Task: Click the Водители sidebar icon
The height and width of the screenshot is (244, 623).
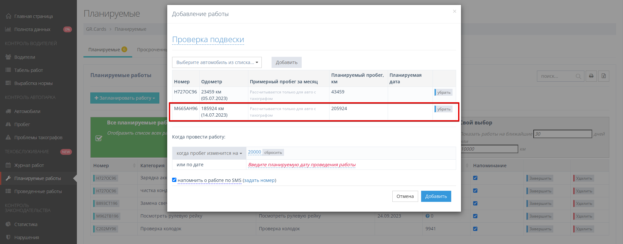Action: 8,57
